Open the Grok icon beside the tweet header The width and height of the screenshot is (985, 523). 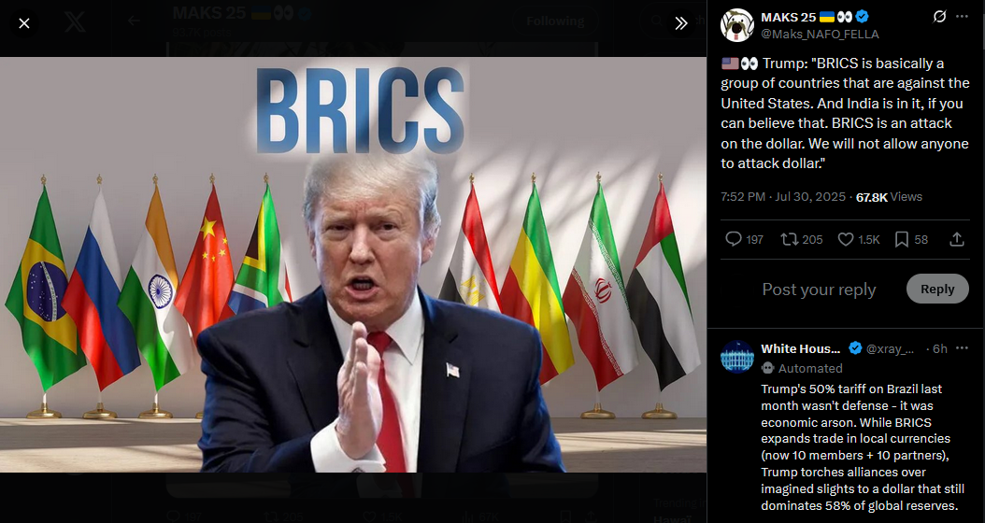click(x=939, y=16)
